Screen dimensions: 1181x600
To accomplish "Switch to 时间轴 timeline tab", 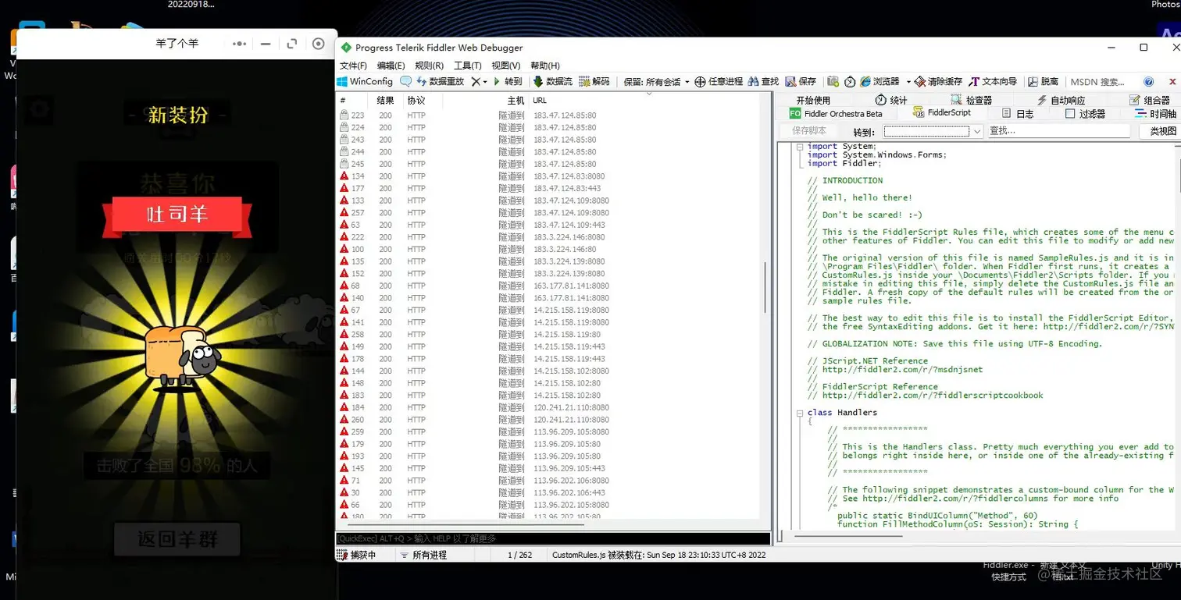I will 1156,113.
